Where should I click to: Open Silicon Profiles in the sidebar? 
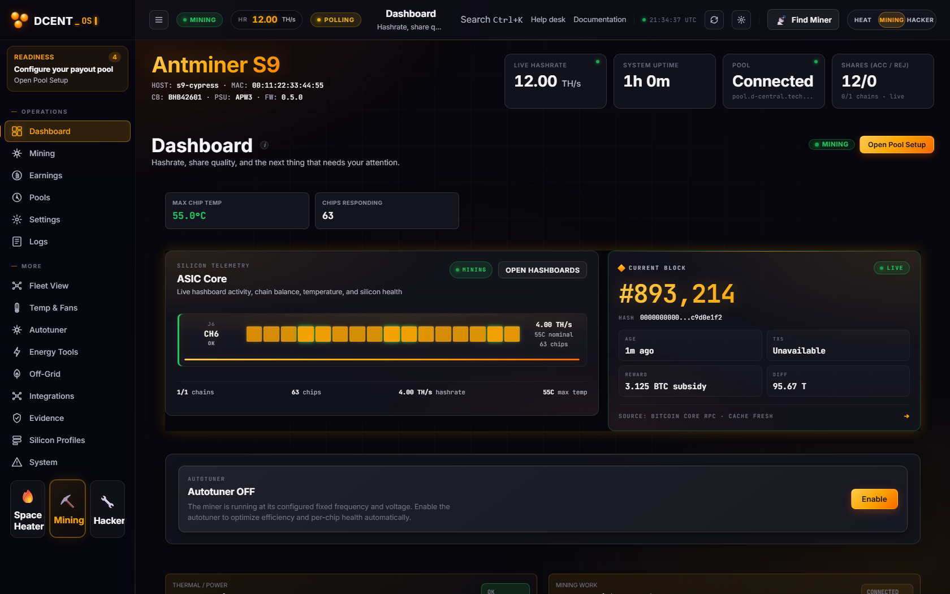[67, 440]
